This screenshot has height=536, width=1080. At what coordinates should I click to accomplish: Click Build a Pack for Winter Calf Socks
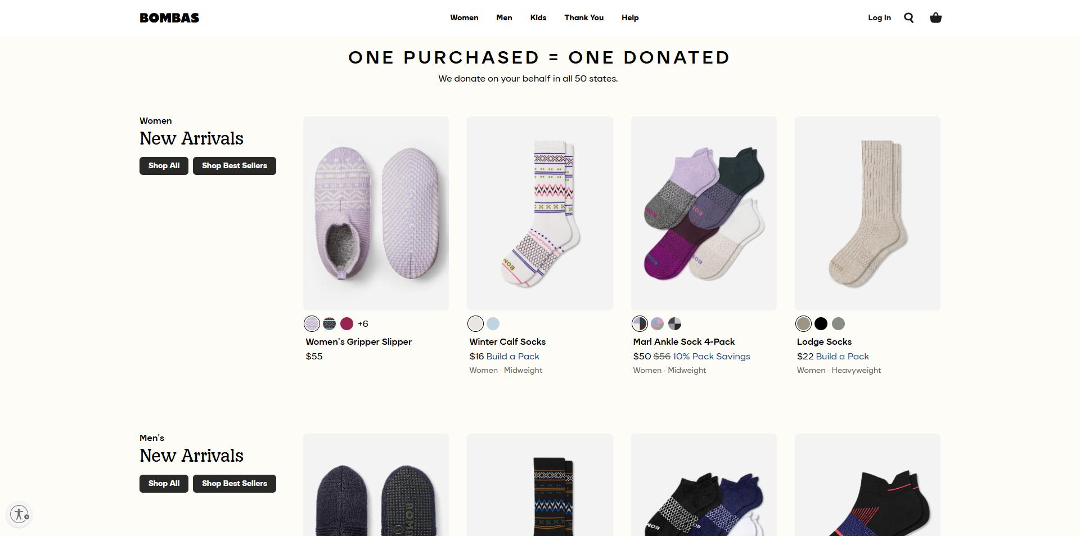point(512,357)
